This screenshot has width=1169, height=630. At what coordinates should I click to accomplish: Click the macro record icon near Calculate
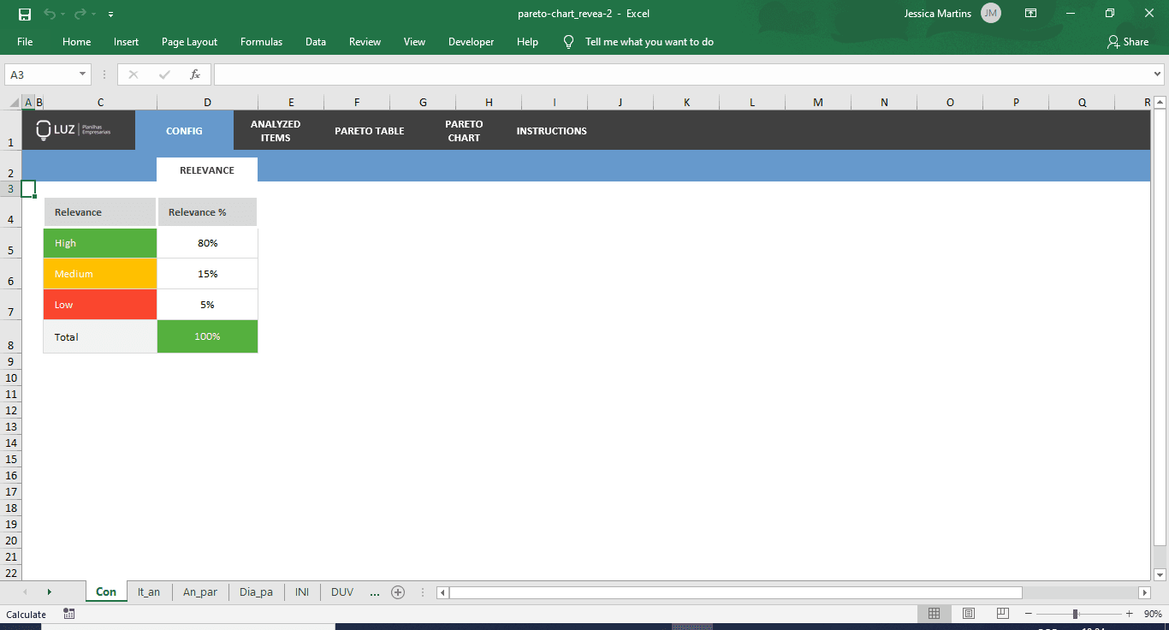(x=68, y=614)
